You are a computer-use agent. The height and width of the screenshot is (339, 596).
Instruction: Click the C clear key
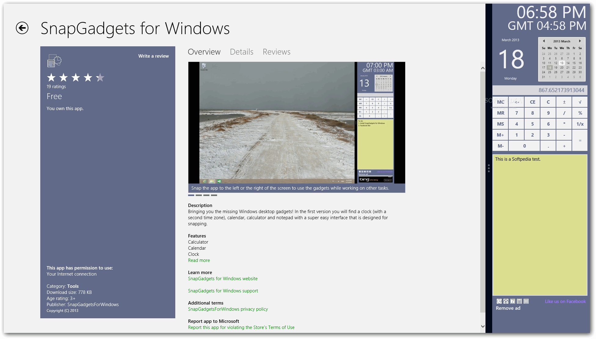pyautogui.click(x=548, y=102)
